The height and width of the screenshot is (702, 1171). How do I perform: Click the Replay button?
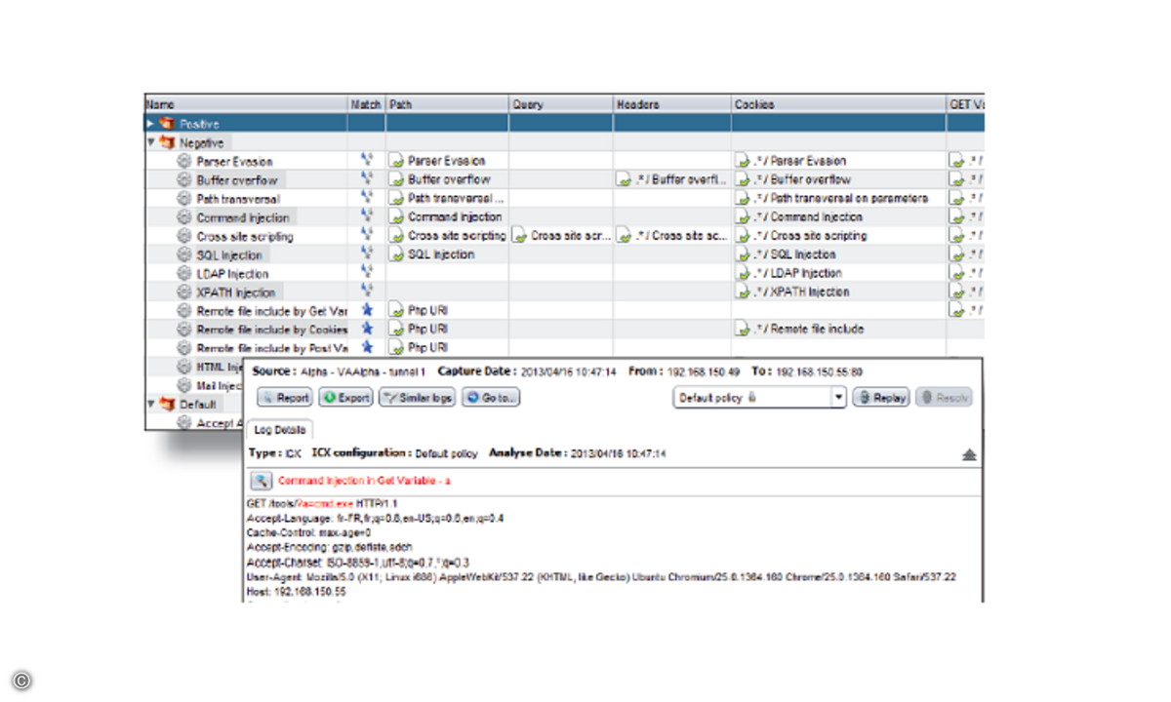(x=881, y=398)
